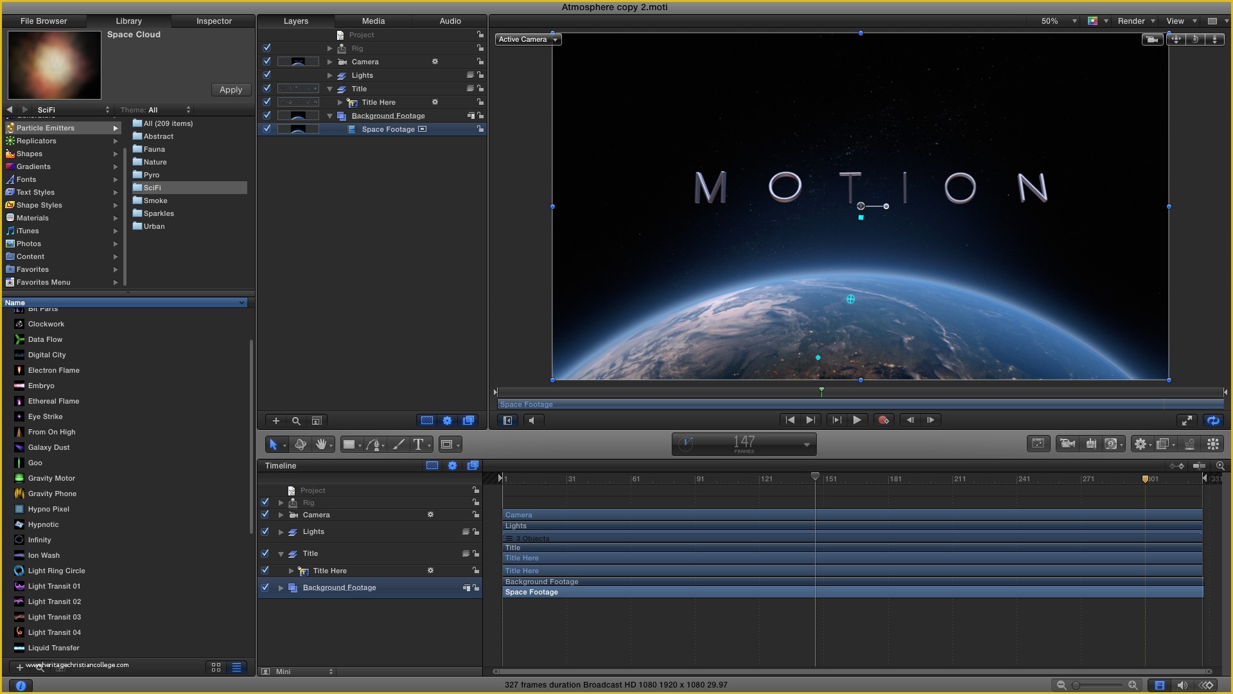Open the SciFi particle emitters folder
The height and width of the screenshot is (694, 1233).
(x=152, y=187)
